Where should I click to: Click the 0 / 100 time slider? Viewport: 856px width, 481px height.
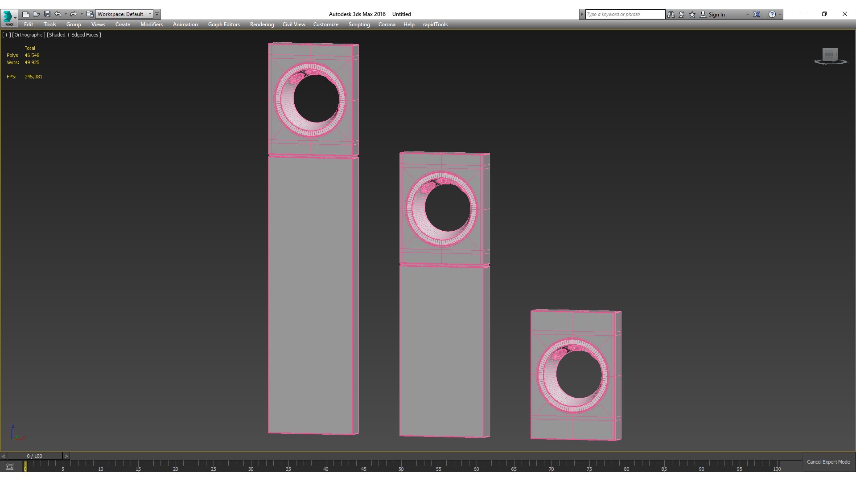[x=34, y=456]
